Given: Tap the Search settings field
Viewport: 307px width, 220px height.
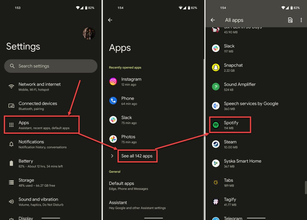Looking at the screenshot, I should (x=51, y=66).
